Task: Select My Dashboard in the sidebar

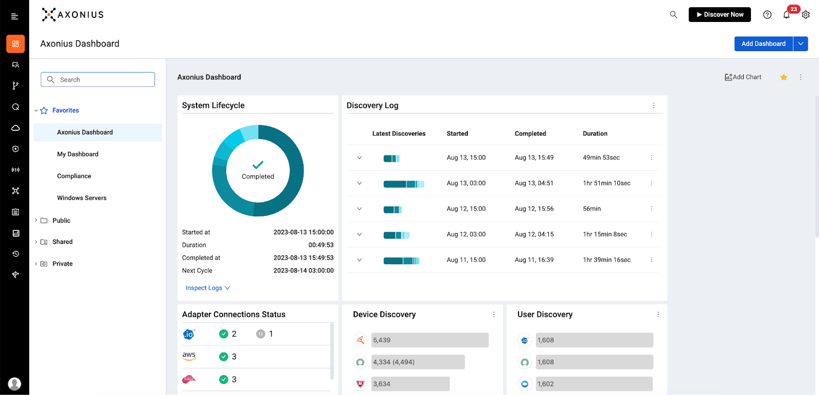Action: coord(78,154)
